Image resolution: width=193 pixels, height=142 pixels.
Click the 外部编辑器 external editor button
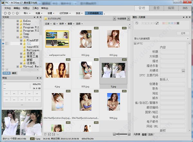pyautogui.click(x=94, y=13)
